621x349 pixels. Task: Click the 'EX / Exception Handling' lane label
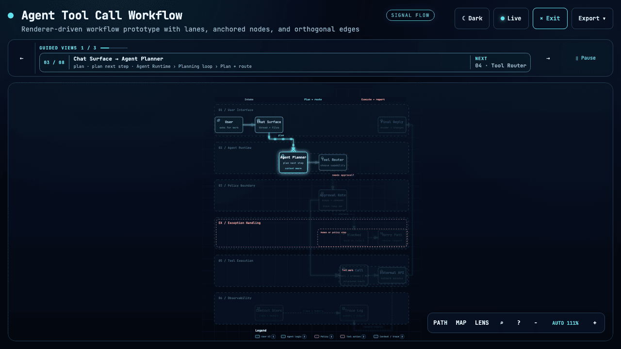pyautogui.click(x=240, y=223)
